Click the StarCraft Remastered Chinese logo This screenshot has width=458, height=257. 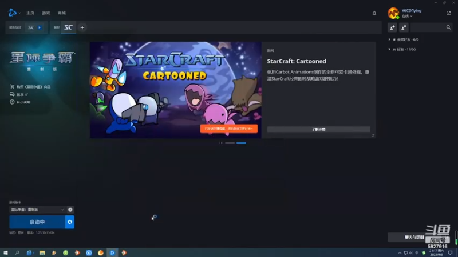42,61
